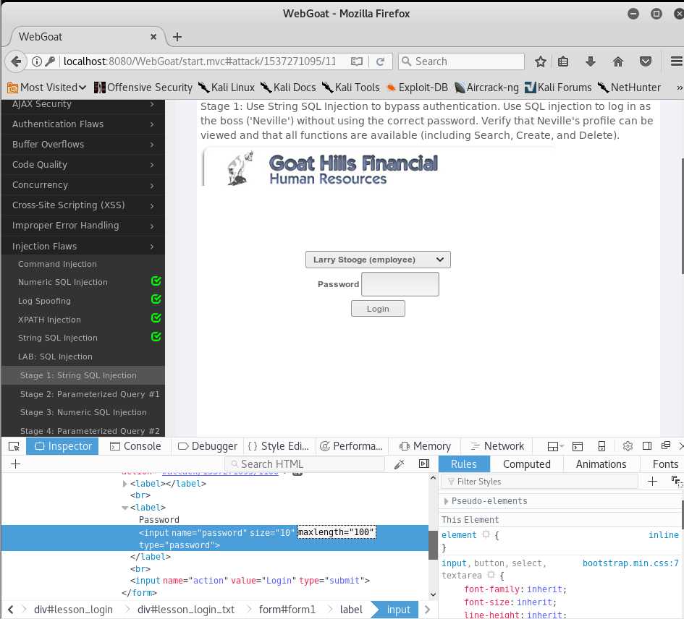
Task: Collapse the Password label node
Action: pos(124,508)
